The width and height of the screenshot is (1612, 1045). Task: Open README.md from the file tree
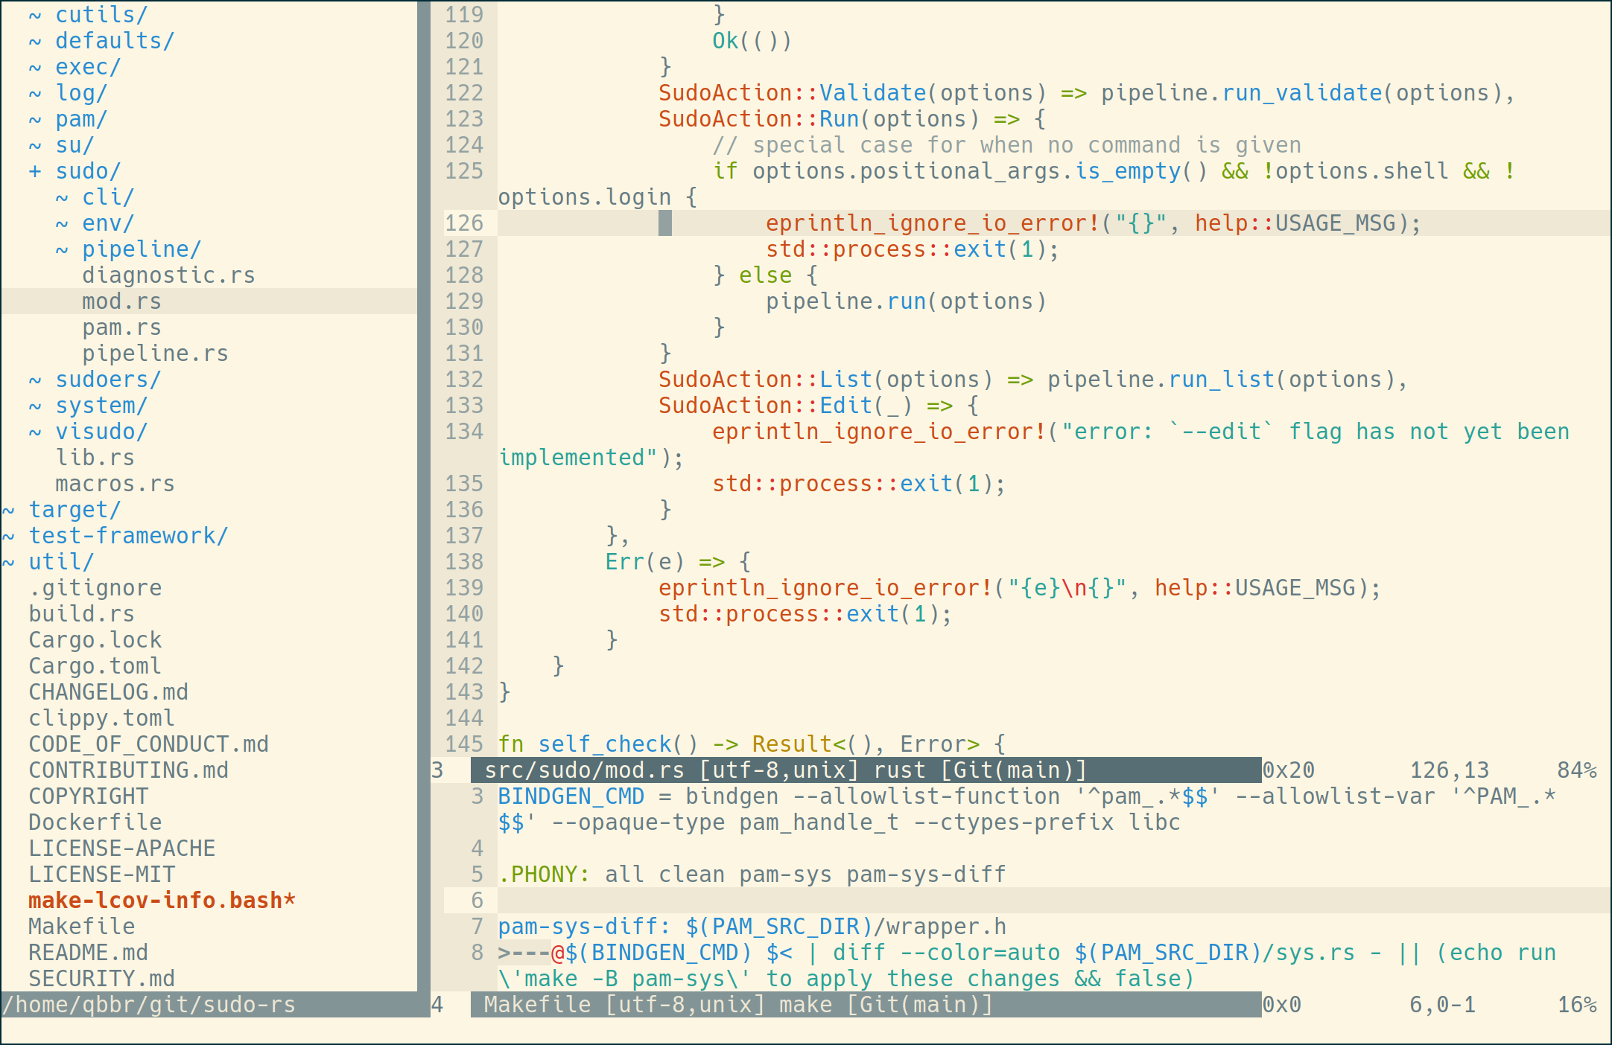pyautogui.click(x=87, y=952)
